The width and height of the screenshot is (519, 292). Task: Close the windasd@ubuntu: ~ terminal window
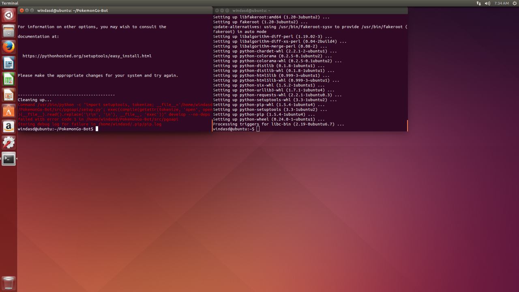pos(217,11)
